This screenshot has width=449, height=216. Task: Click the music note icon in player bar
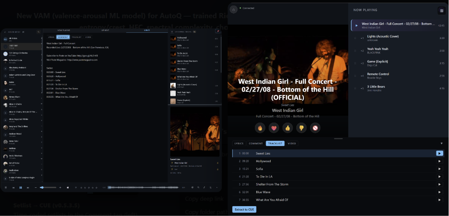(204, 187)
